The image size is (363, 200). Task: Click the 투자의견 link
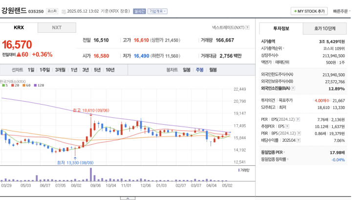coord(268,100)
